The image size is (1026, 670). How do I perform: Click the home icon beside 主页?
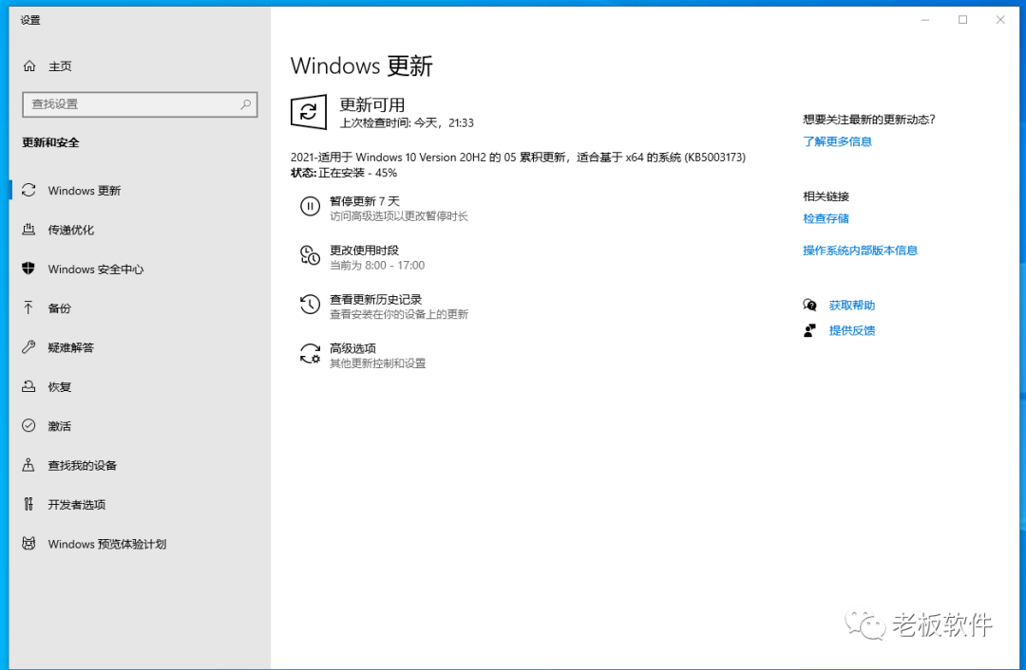[29, 66]
